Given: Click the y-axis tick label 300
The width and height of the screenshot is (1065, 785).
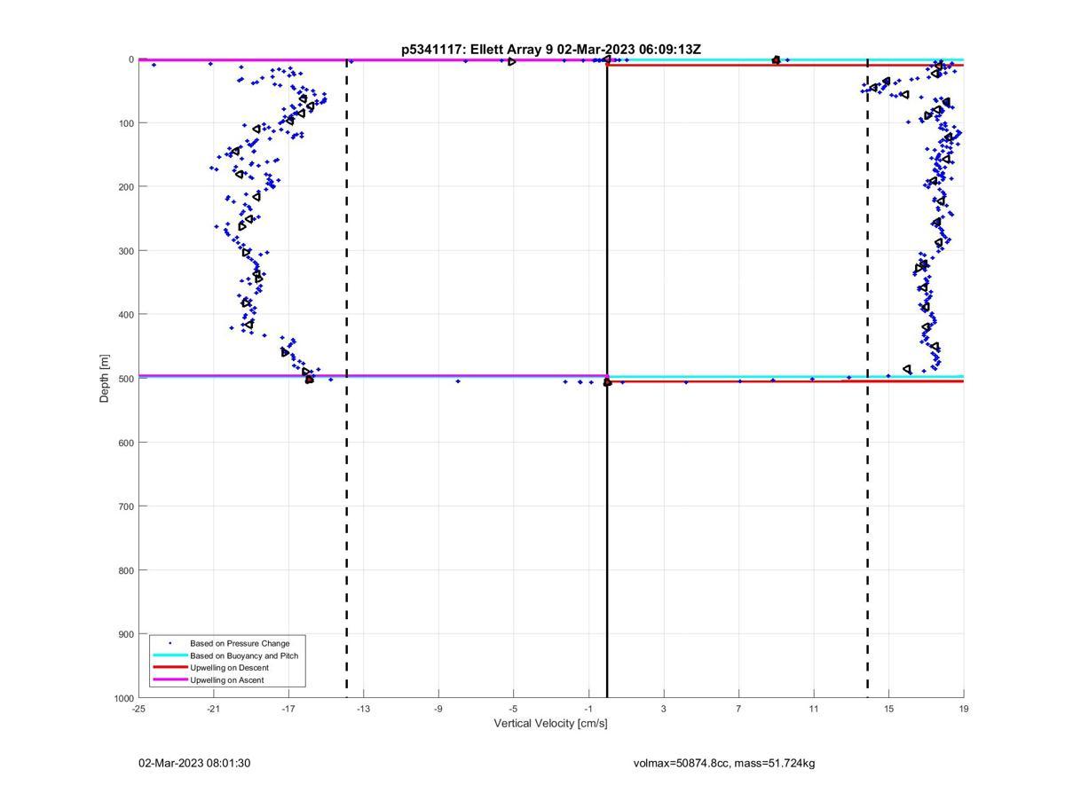Looking at the screenshot, I should (126, 251).
